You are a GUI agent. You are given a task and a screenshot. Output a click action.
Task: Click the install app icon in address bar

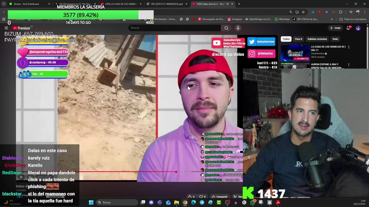[297, 12]
